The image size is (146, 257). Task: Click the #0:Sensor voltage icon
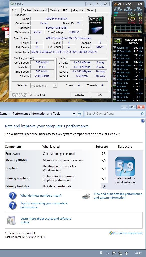pyautogui.click(x=115, y=87)
